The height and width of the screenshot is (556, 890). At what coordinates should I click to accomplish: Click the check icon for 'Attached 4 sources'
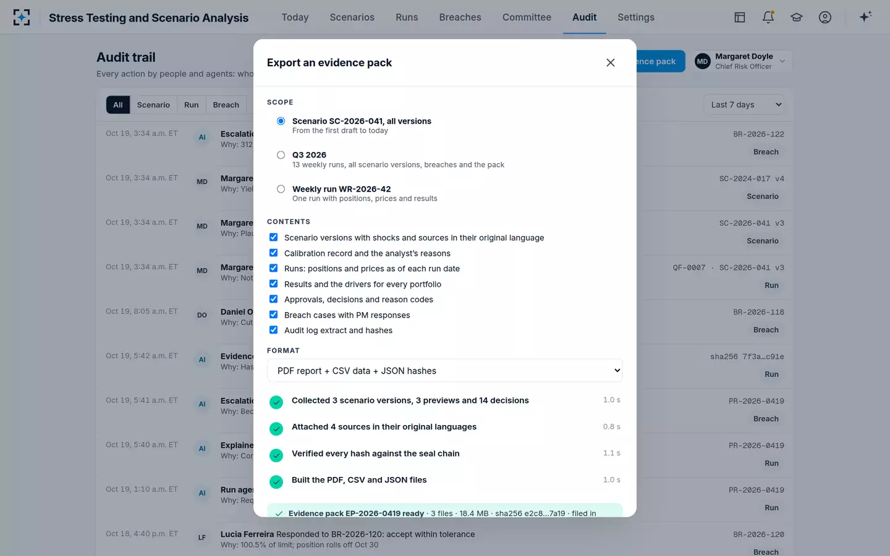pos(276,429)
